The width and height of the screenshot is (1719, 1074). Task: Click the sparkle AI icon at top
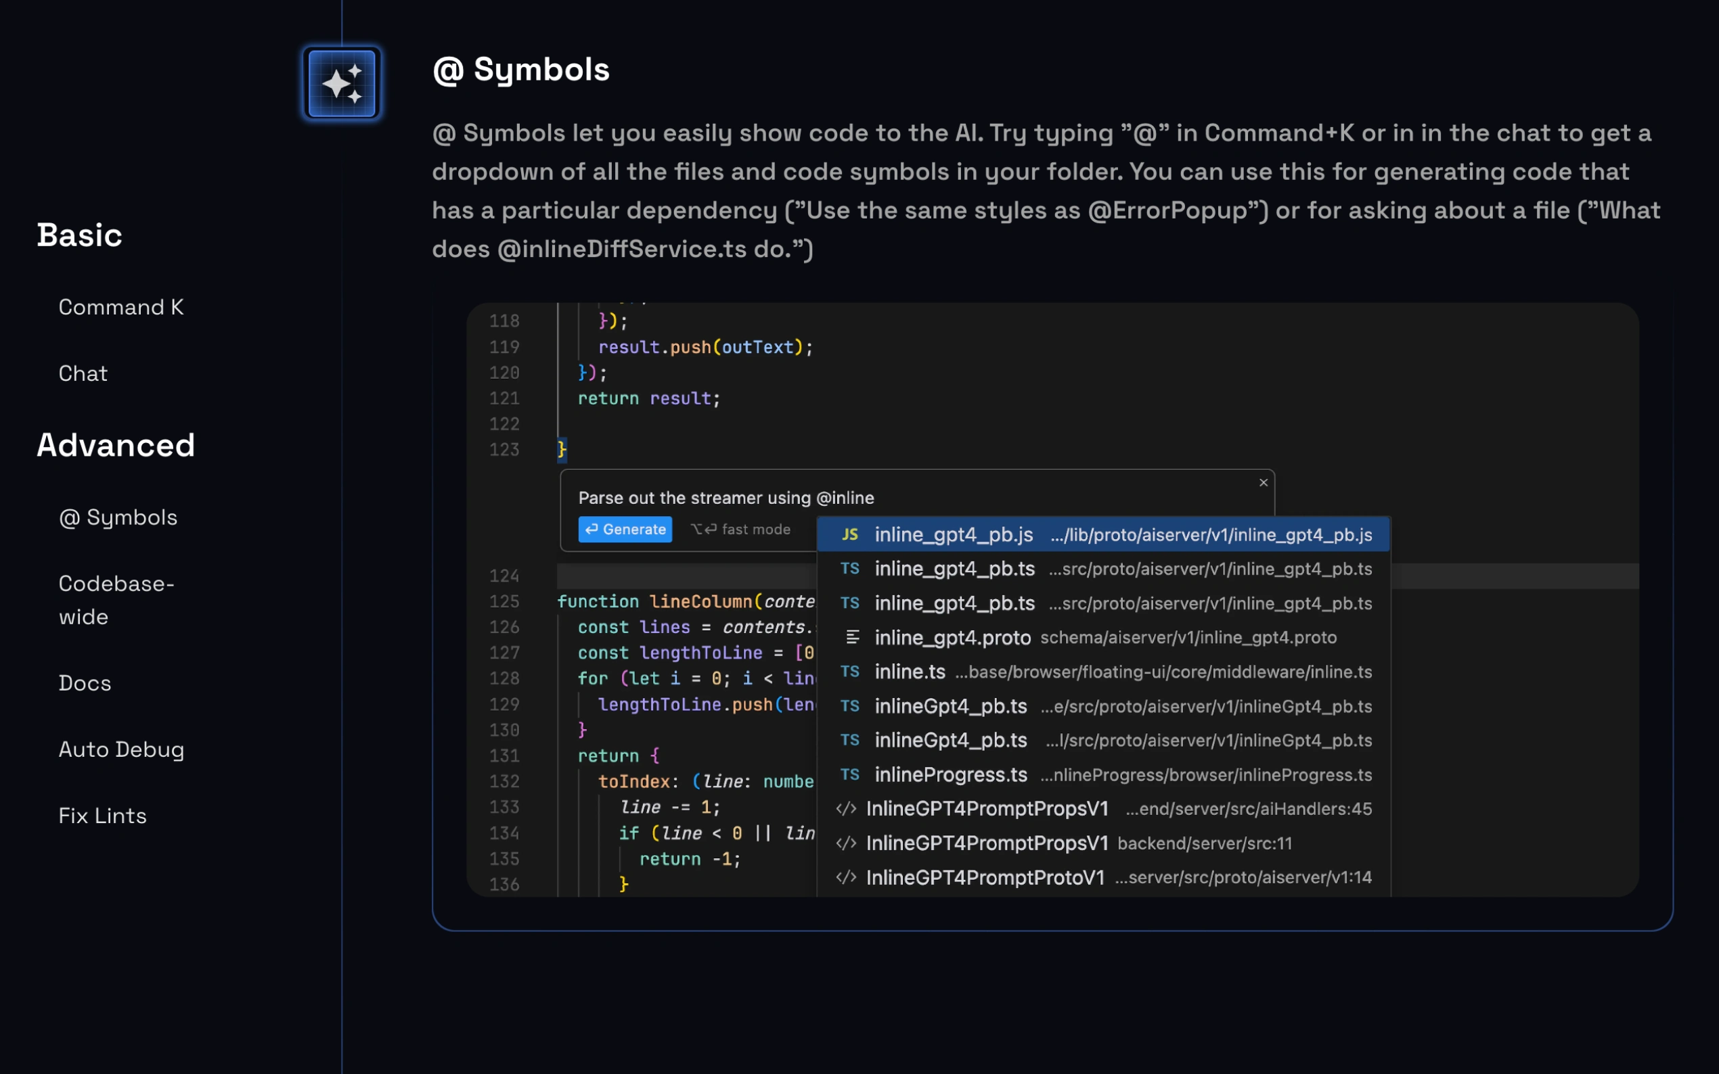pos(342,83)
